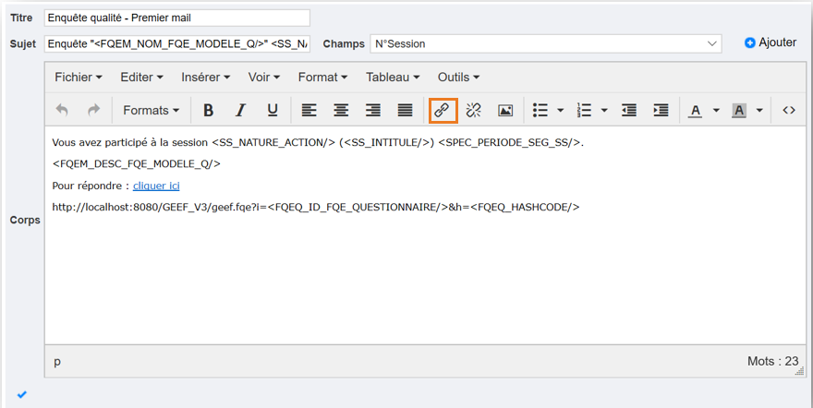Decrease indent of the paragraph
Viewport: 813px width, 408px height.
coord(629,110)
